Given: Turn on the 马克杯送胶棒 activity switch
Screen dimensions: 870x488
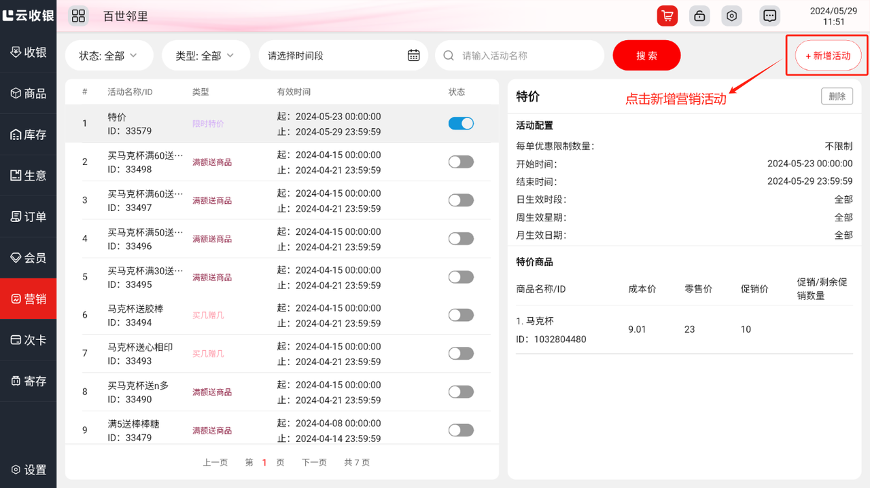Looking at the screenshot, I should pyautogui.click(x=461, y=316).
